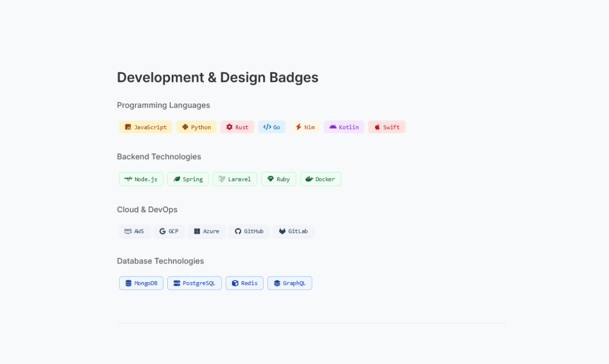The width and height of the screenshot is (609, 364).
Task: Click the GCP Google icon
Action: pos(163,231)
